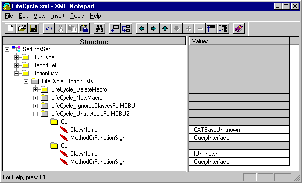Click the last MethodOrFunctionSign red icon

coord(64,162)
